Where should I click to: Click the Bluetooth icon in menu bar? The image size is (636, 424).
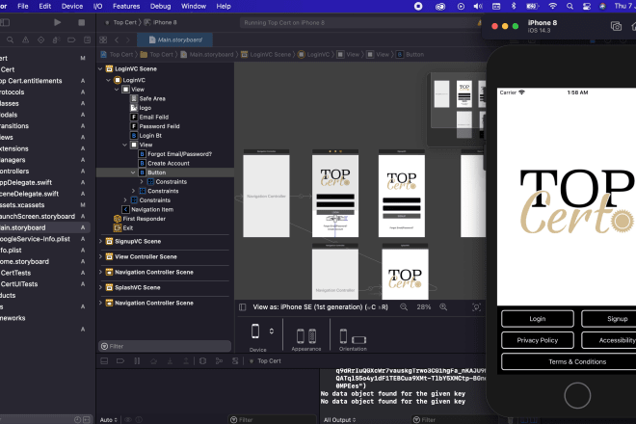(x=513, y=6)
